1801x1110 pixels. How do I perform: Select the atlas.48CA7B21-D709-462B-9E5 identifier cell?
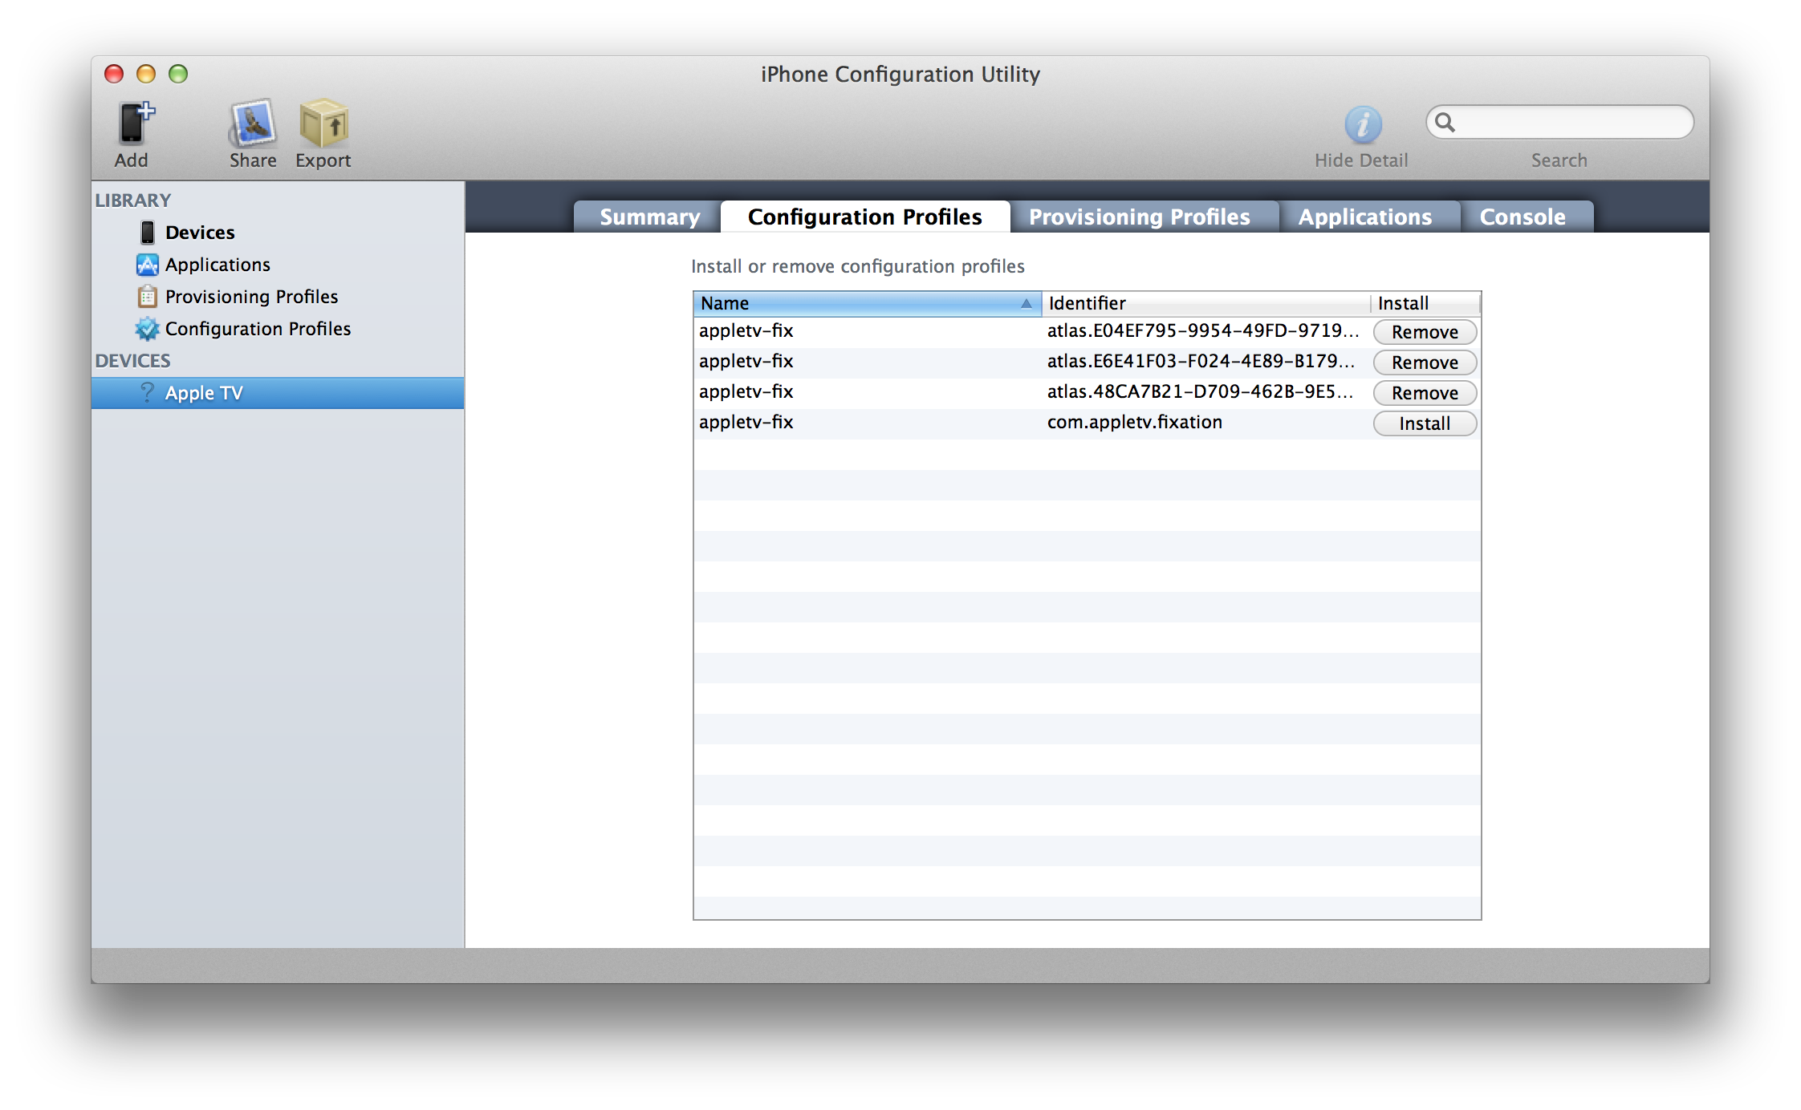click(1200, 391)
